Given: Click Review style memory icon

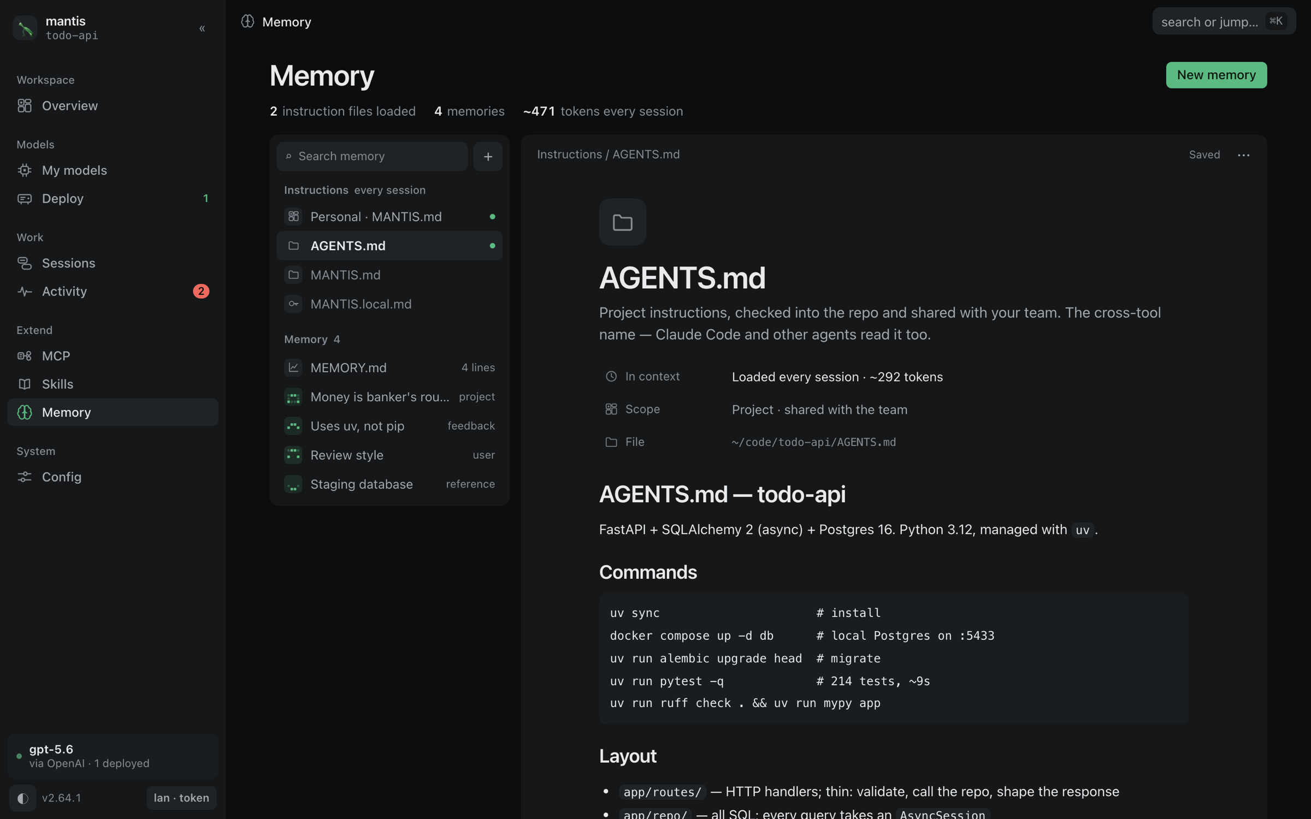Looking at the screenshot, I should 293,455.
